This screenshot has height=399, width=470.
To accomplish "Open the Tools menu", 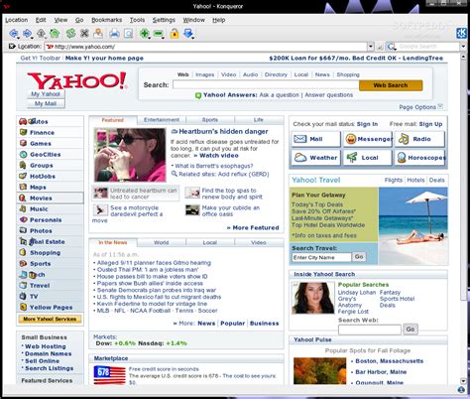I will pos(137,20).
